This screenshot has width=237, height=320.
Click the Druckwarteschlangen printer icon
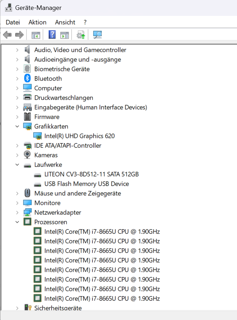(27, 97)
